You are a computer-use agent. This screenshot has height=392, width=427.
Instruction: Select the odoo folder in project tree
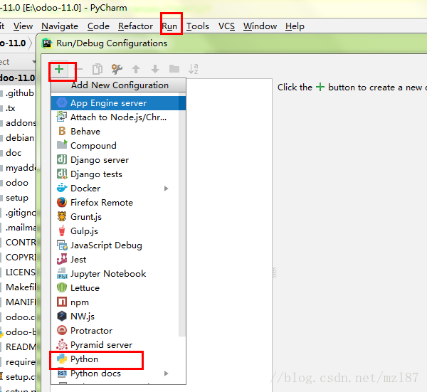tap(17, 183)
